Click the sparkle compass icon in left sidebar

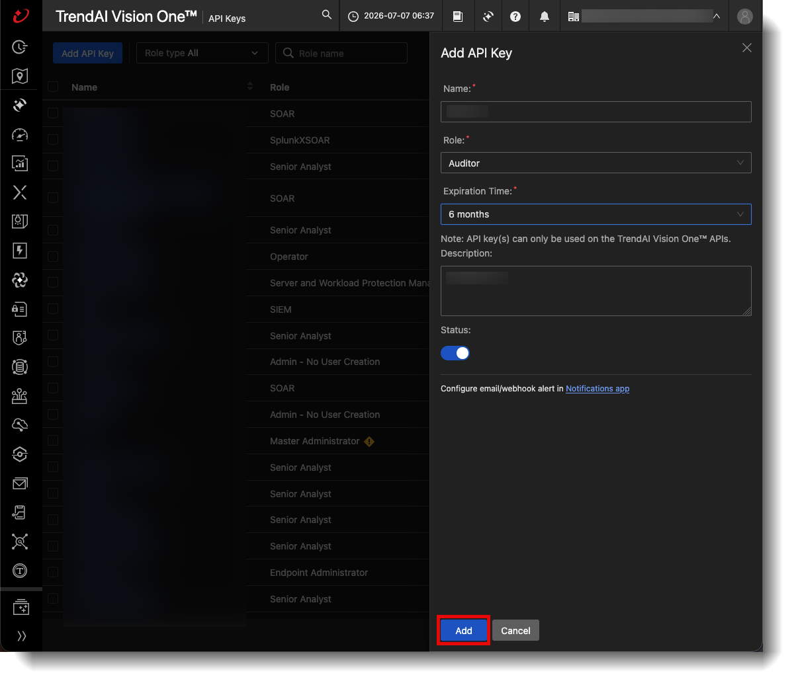click(x=20, y=105)
